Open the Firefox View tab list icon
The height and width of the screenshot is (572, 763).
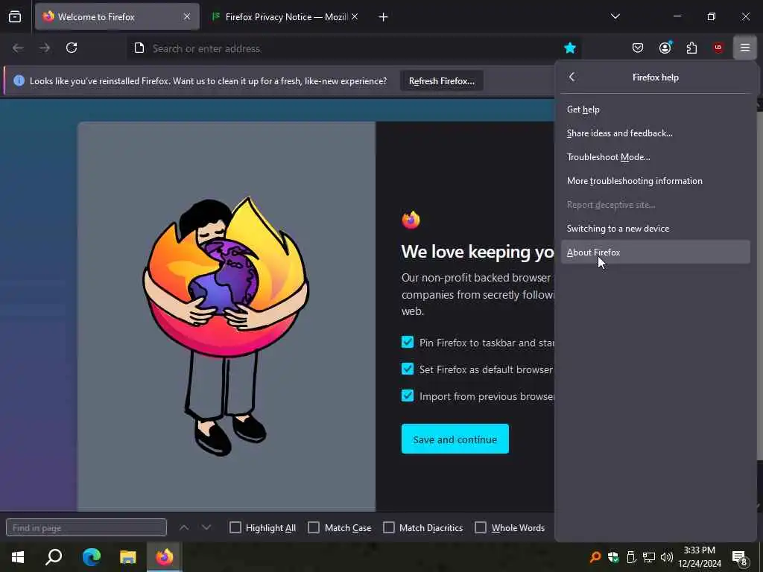click(x=15, y=17)
